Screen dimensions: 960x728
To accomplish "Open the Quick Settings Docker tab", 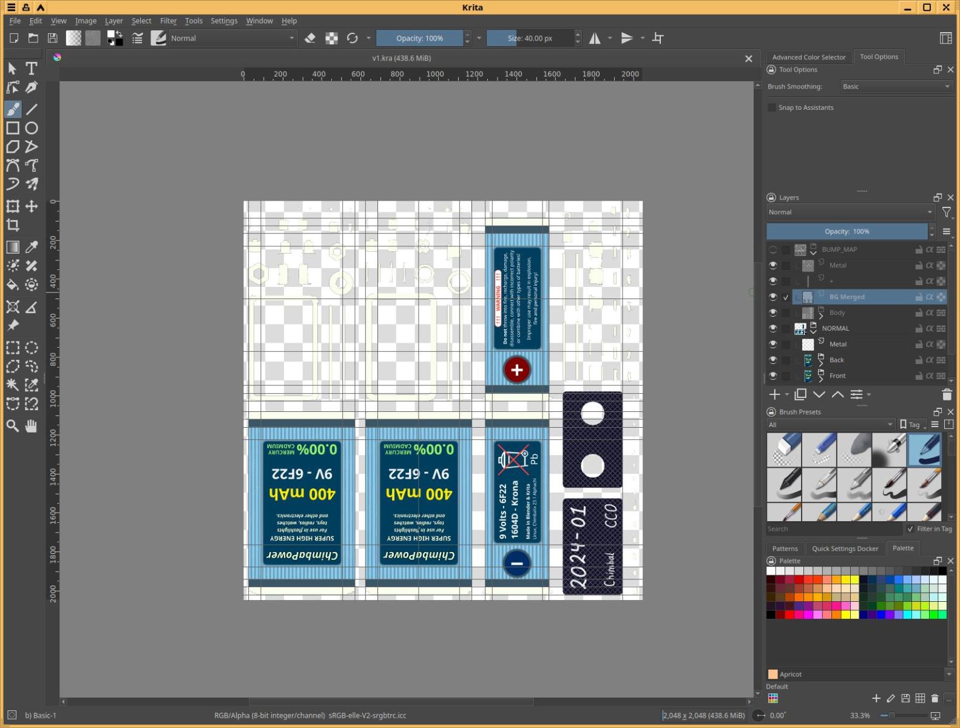I will pyautogui.click(x=845, y=548).
